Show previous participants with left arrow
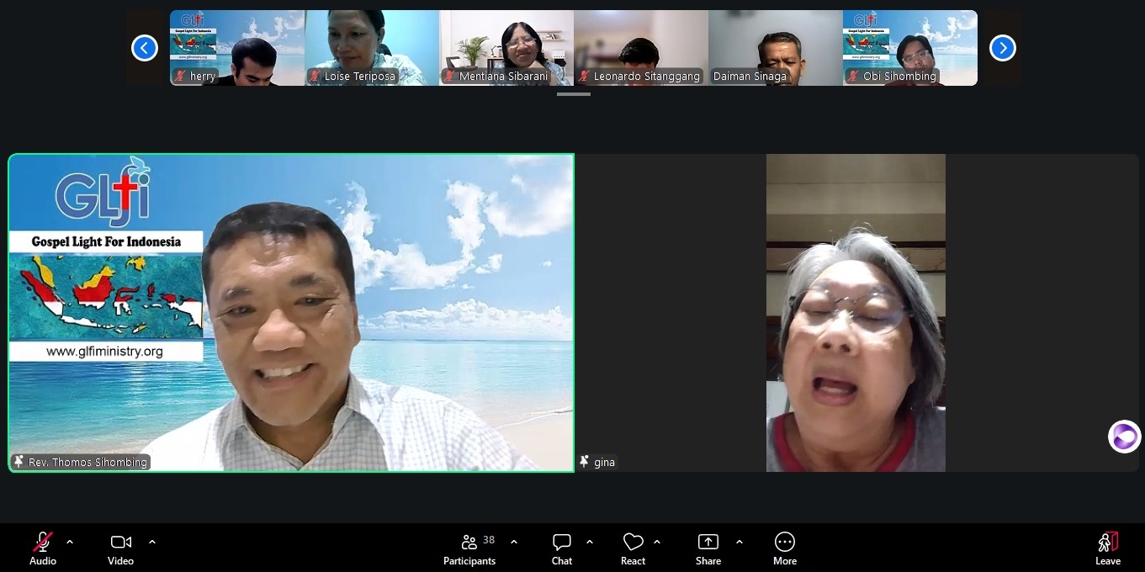 pyautogui.click(x=145, y=48)
